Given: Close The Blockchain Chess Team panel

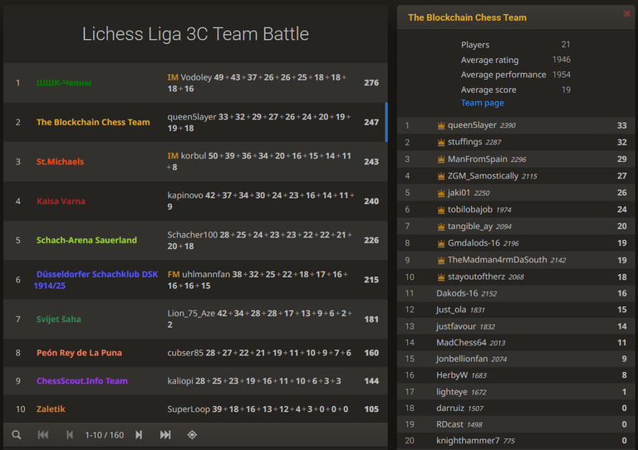Looking at the screenshot, I should click(627, 14).
